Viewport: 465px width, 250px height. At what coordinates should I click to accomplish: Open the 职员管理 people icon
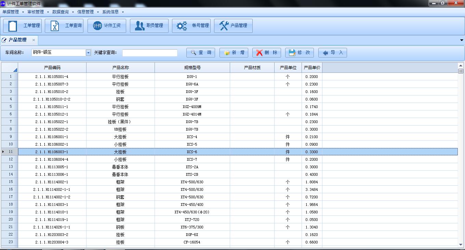(149, 26)
